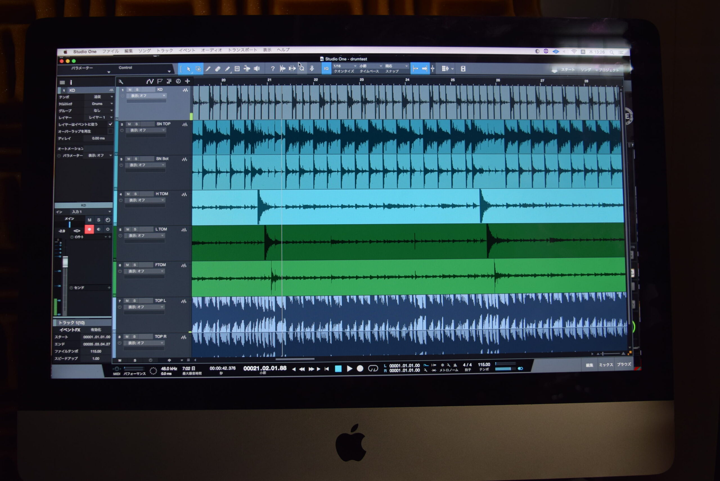The width and height of the screenshot is (720, 481).
Task: Click the wrench settings icon above tracks
Action: pos(121,82)
